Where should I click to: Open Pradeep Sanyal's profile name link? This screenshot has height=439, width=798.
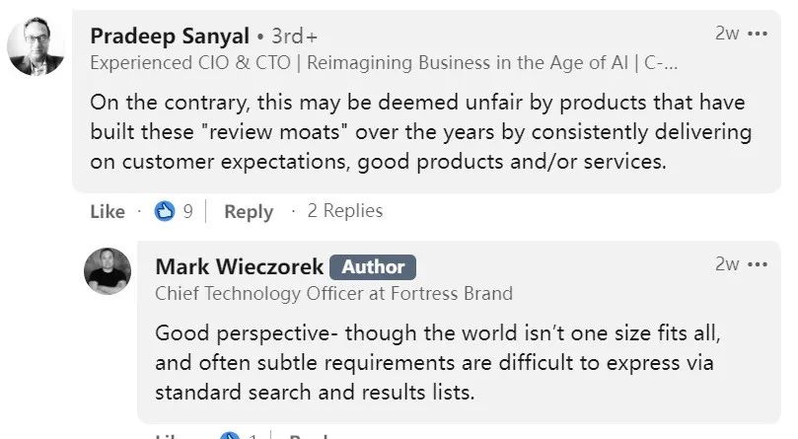pyautogui.click(x=169, y=36)
